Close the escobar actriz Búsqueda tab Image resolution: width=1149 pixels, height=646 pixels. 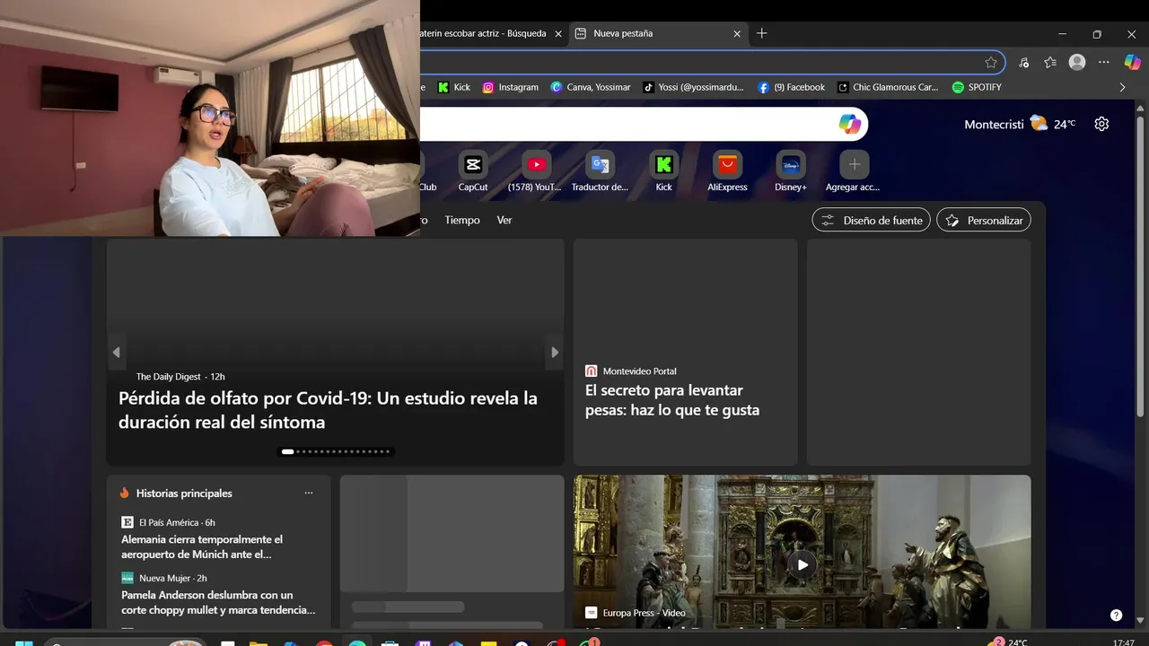click(558, 33)
